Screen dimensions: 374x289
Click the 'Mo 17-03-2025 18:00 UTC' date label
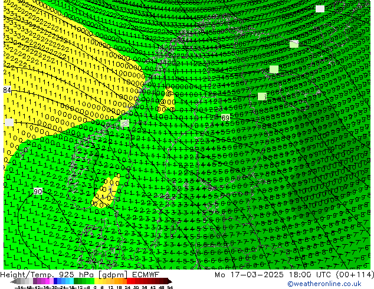pyautogui.click(x=273, y=275)
